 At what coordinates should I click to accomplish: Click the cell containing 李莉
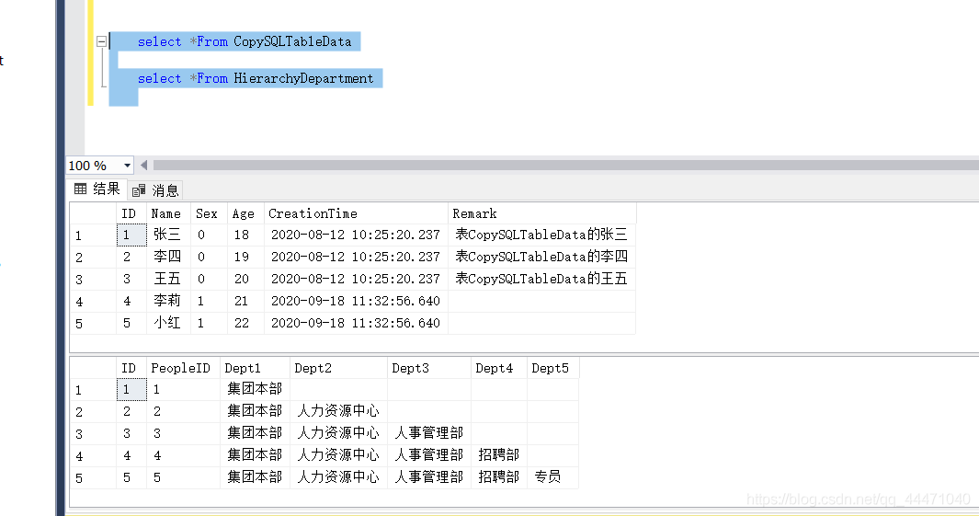coord(168,301)
